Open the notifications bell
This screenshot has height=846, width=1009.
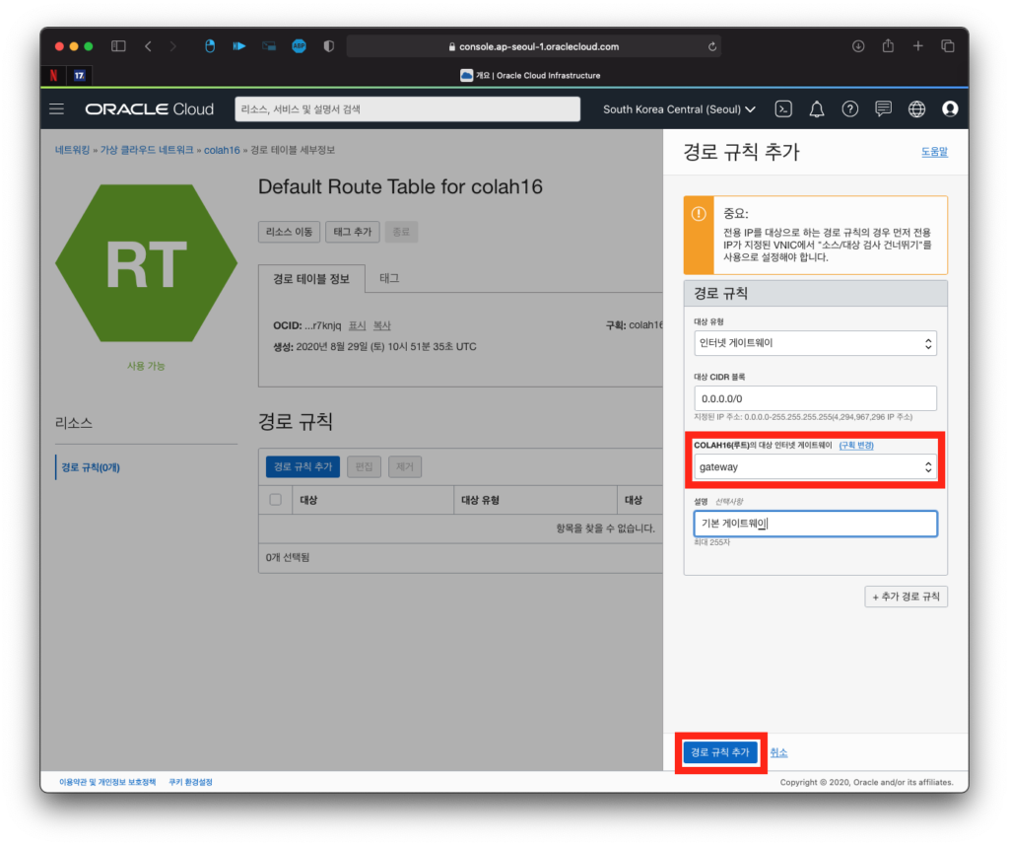pyautogui.click(x=817, y=109)
